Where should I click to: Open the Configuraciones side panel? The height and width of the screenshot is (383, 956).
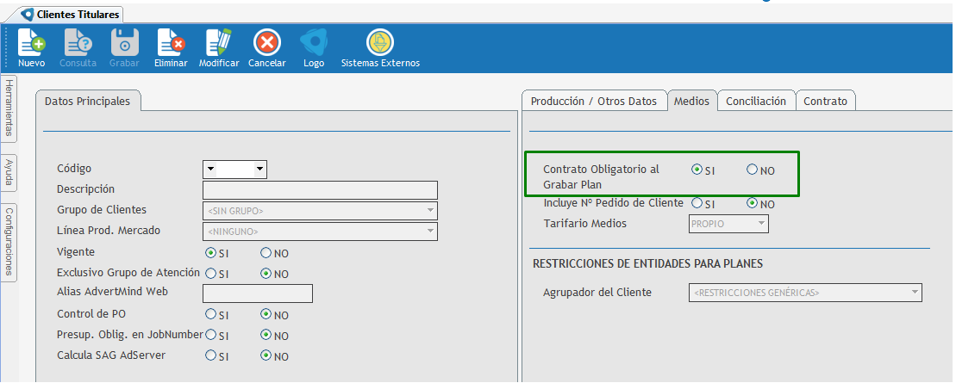(x=9, y=243)
